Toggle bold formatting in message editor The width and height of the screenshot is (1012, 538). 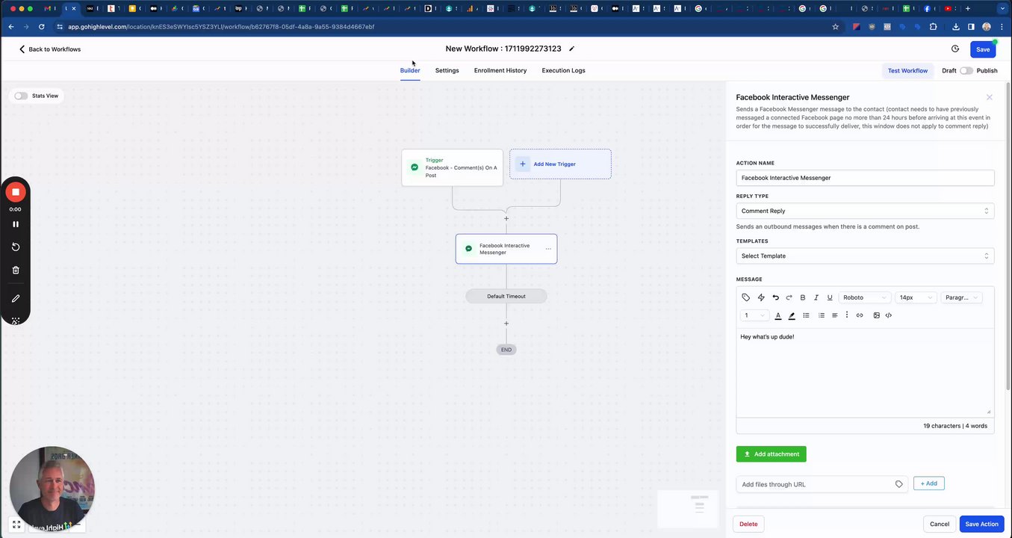[803, 297]
